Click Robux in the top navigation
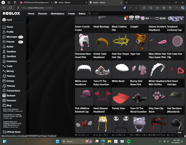The width and height of the screenshot is (186, 145). pyautogui.click(x=82, y=13)
